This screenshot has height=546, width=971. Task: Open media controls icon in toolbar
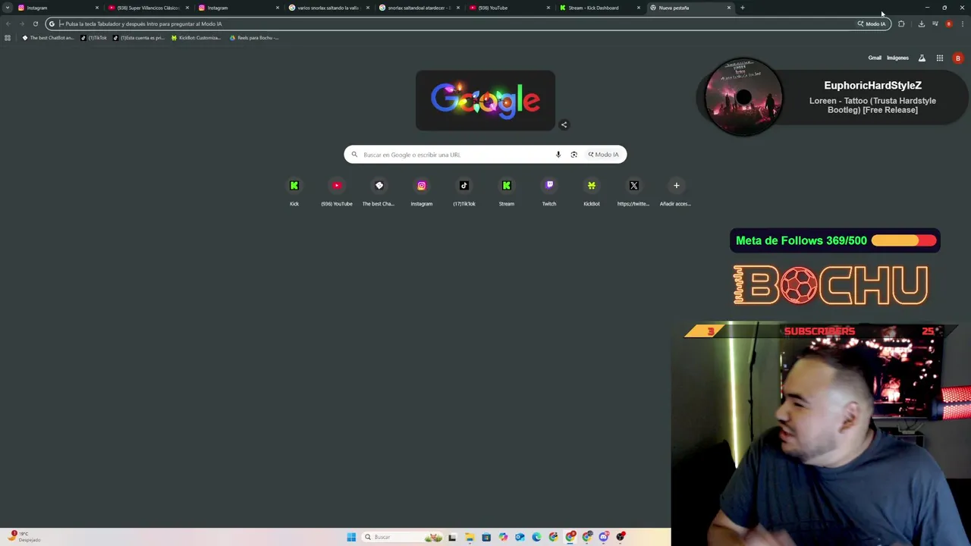pos(935,24)
